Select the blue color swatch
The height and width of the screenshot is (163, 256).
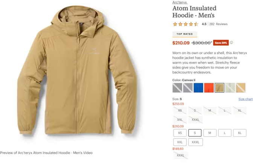point(198,88)
